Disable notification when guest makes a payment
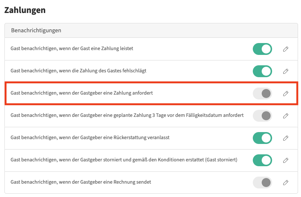The image size is (301, 197). pos(262,49)
